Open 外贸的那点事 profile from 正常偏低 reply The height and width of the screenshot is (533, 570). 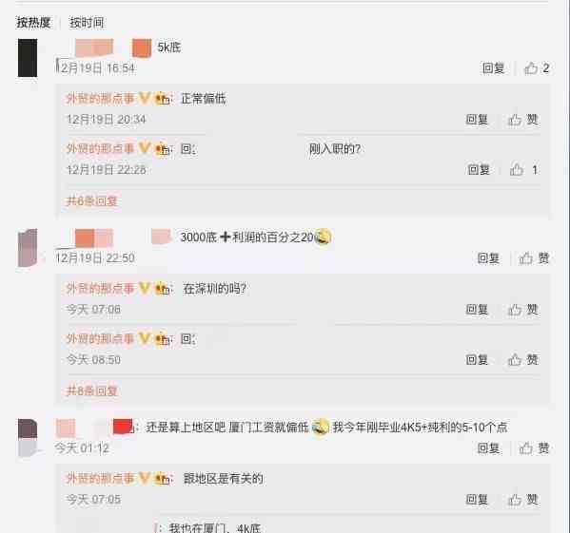[x=100, y=98]
